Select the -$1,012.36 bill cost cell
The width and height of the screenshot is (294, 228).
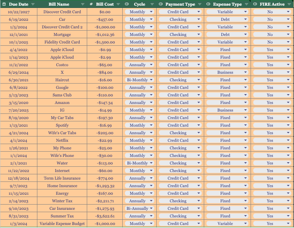tap(105, 34)
